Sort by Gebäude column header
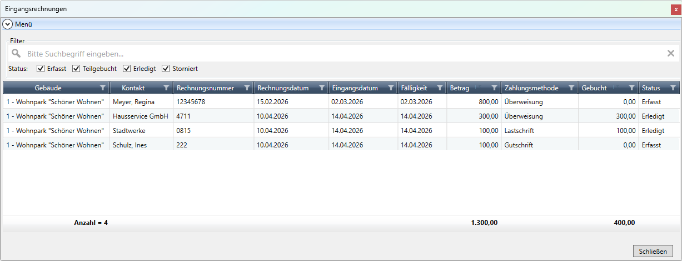The height and width of the screenshot is (261, 682). [x=48, y=88]
